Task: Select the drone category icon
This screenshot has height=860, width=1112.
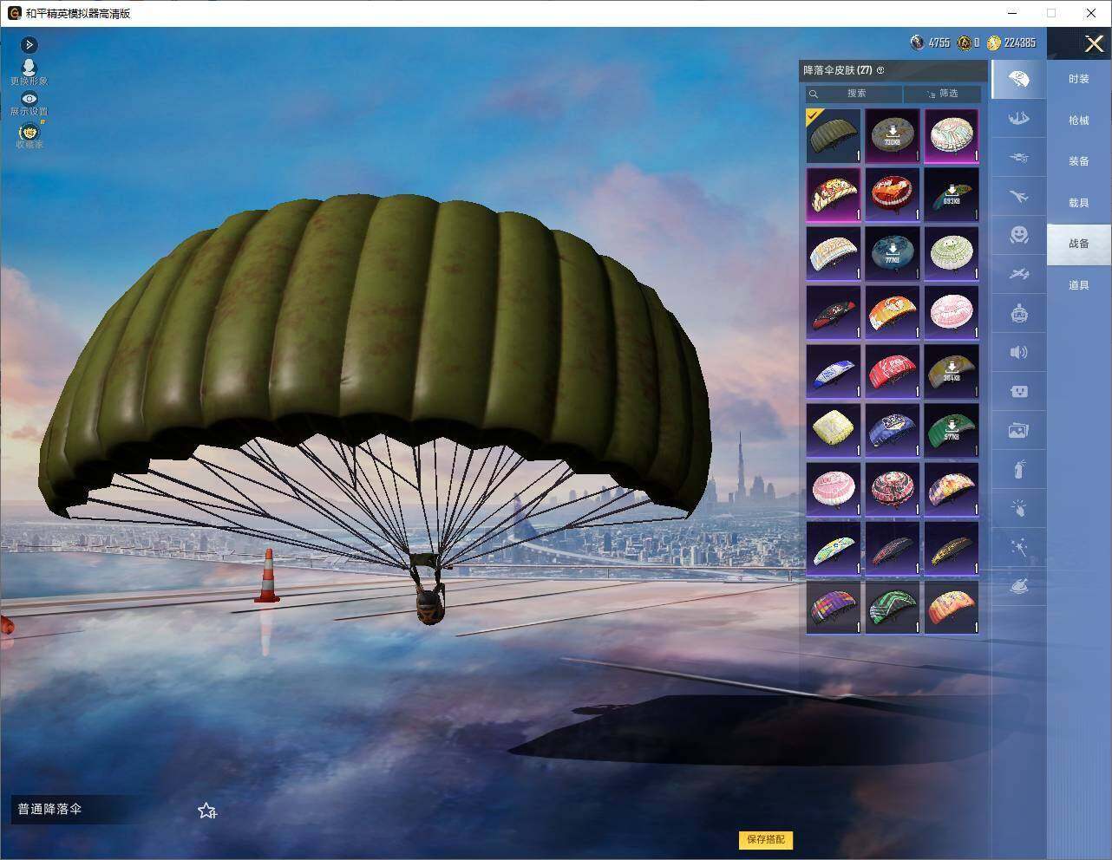Action: [1019, 157]
